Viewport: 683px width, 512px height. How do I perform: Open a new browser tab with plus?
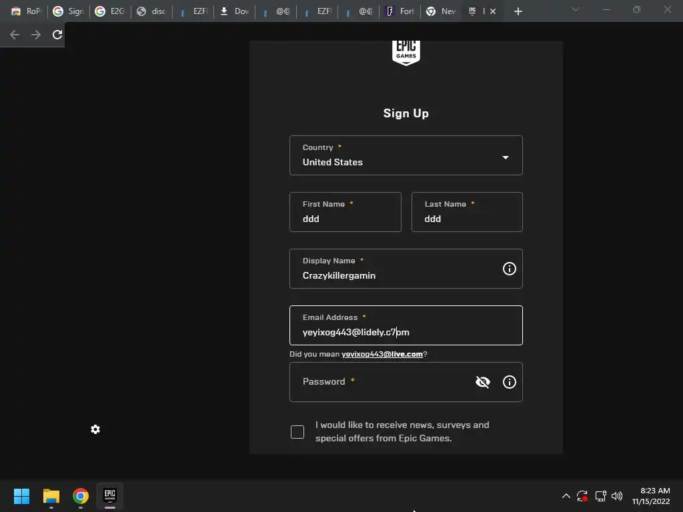coord(518,11)
